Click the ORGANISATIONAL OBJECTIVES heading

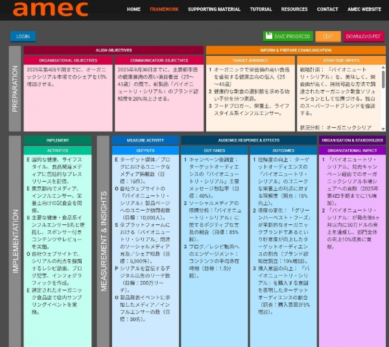(68, 60)
